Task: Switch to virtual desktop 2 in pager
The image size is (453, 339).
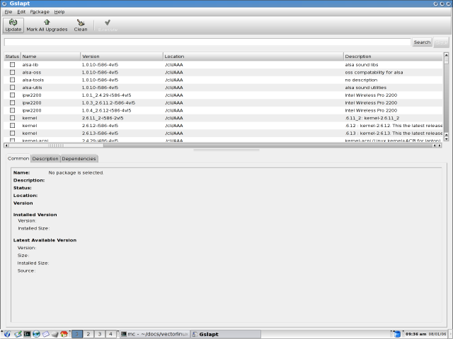Action: (x=88, y=333)
